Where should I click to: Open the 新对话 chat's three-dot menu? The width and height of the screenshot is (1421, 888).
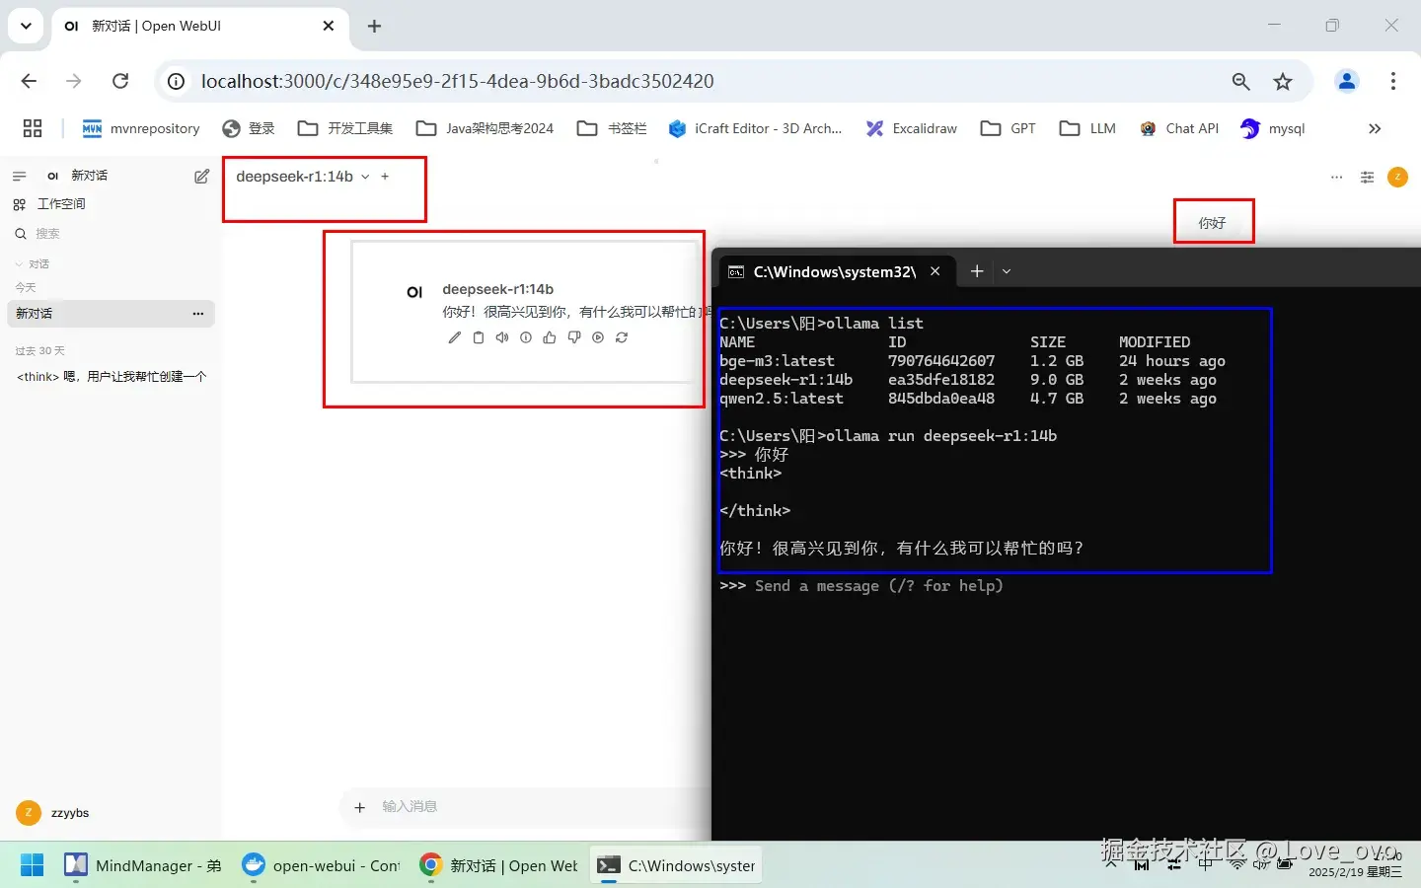pos(198,314)
